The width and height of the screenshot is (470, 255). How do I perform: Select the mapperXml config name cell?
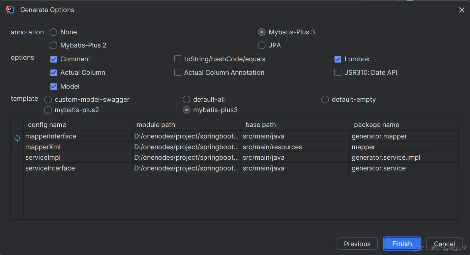click(x=78, y=147)
